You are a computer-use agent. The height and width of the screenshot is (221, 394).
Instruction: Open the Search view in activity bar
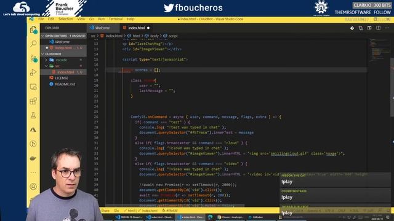33,44
